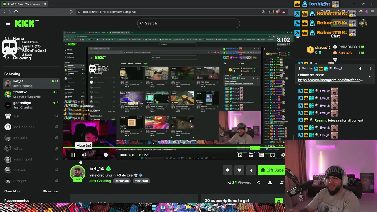The image size is (377, 212).
Task: Open Windows Start button on taskbar
Action: tap(154, 207)
